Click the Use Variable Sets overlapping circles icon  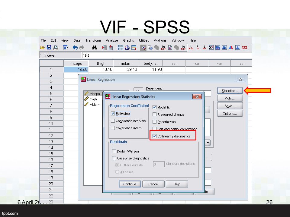coord(150,48)
